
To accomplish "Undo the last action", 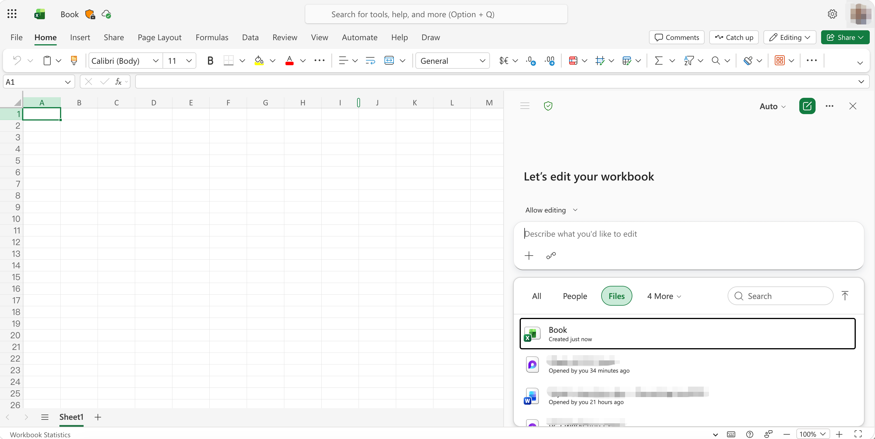I will click(17, 61).
